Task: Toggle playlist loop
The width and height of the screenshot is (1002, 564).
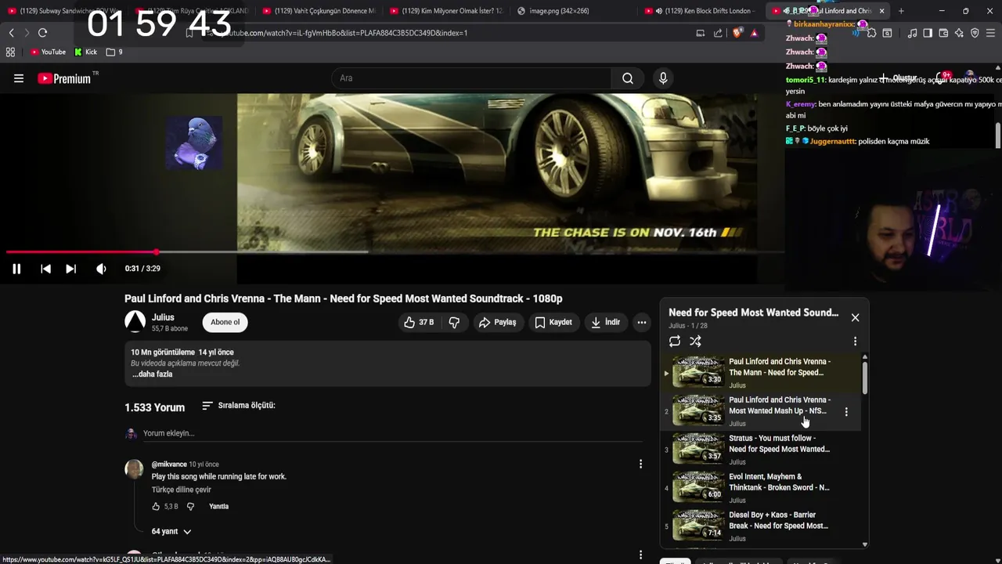Action: point(675,342)
